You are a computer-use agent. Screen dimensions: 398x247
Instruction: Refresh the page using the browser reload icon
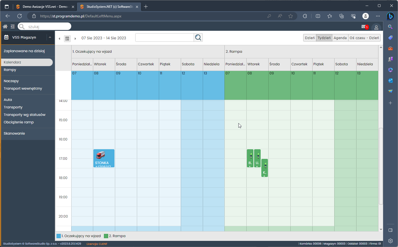point(20,16)
